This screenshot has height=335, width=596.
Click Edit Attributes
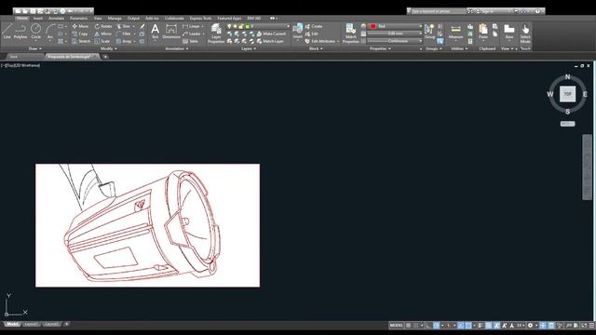coord(320,41)
